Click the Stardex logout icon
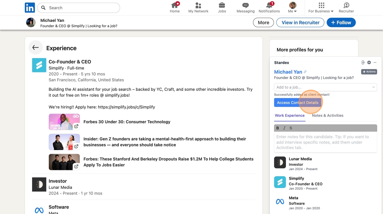Image resolution: width=383 pixels, height=214 pixels. [x=363, y=63]
